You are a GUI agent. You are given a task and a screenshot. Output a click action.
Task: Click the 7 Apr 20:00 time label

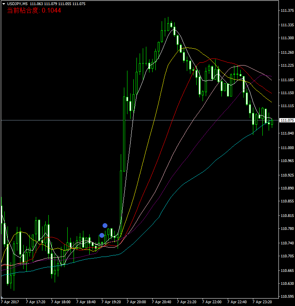[x=136, y=302]
